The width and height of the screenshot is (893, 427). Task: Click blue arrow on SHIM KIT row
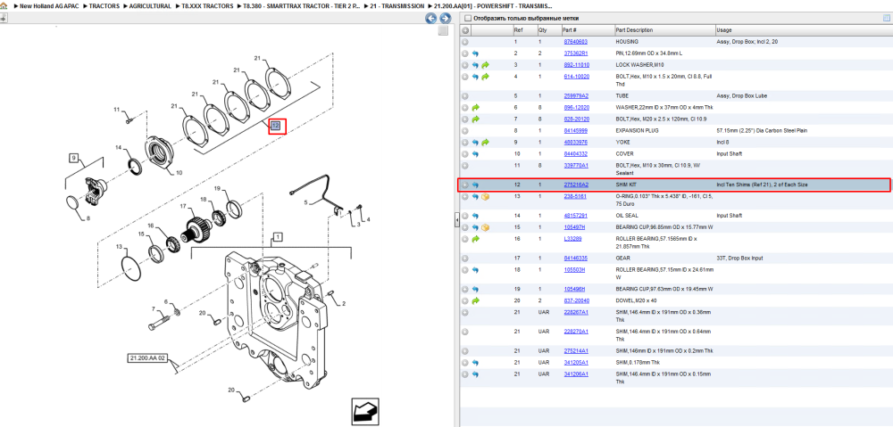[475, 185]
